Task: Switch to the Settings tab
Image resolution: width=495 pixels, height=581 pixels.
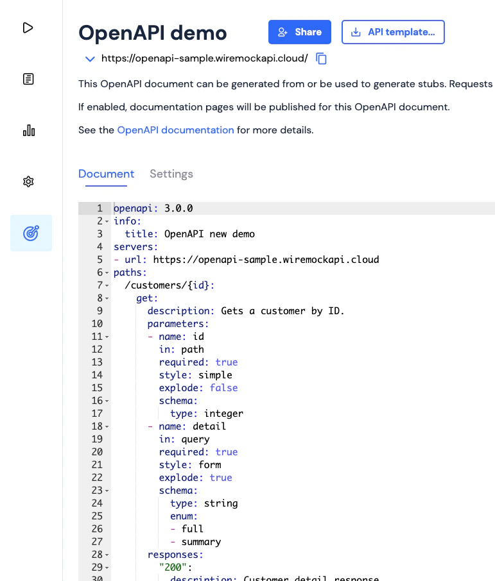Action: [x=171, y=174]
